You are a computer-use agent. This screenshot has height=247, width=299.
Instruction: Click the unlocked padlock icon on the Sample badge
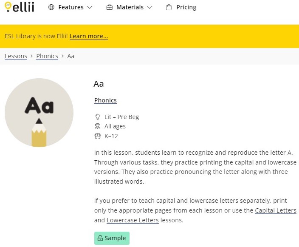coord(100,238)
